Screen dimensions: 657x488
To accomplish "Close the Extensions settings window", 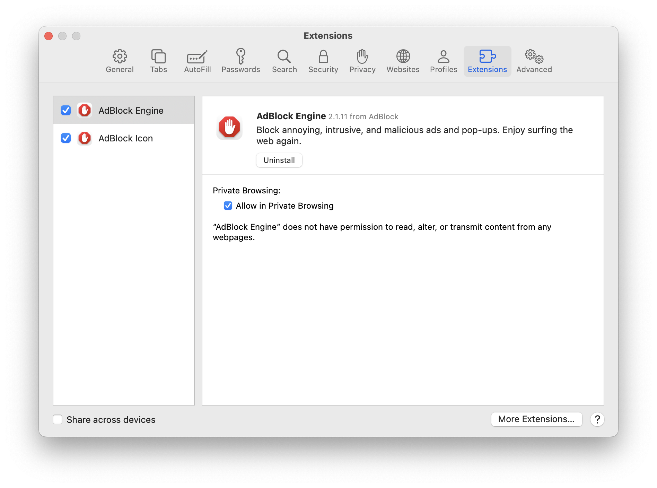I will pyautogui.click(x=49, y=36).
